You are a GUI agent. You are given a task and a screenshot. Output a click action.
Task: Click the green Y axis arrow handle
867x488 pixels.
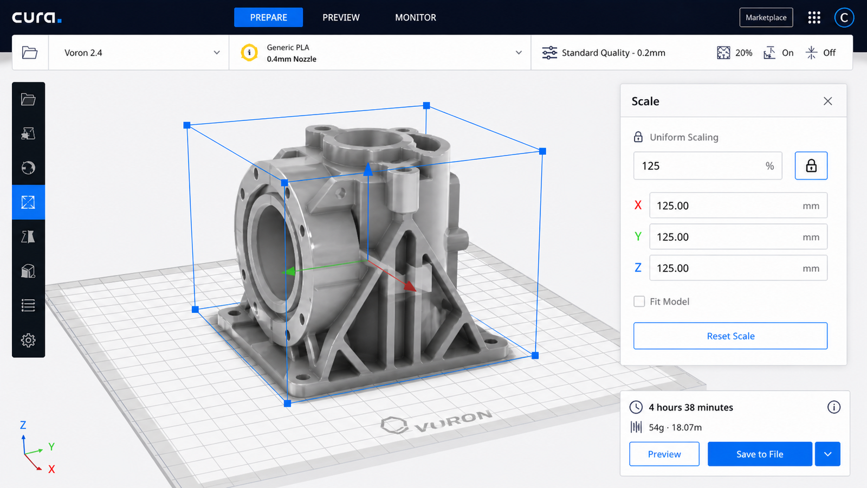point(290,271)
